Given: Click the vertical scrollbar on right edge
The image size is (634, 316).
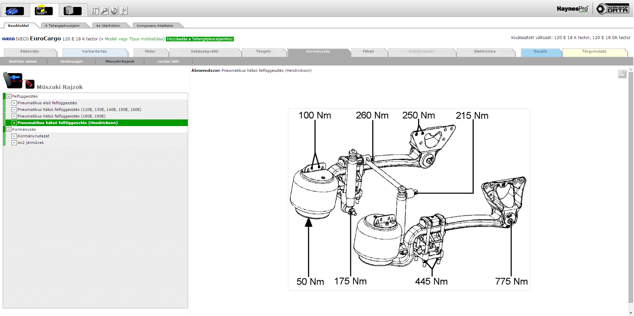Looking at the screenshot, I should [630, 185].
